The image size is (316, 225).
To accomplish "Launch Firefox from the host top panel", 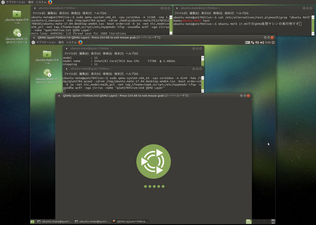I will coord(50,2).
